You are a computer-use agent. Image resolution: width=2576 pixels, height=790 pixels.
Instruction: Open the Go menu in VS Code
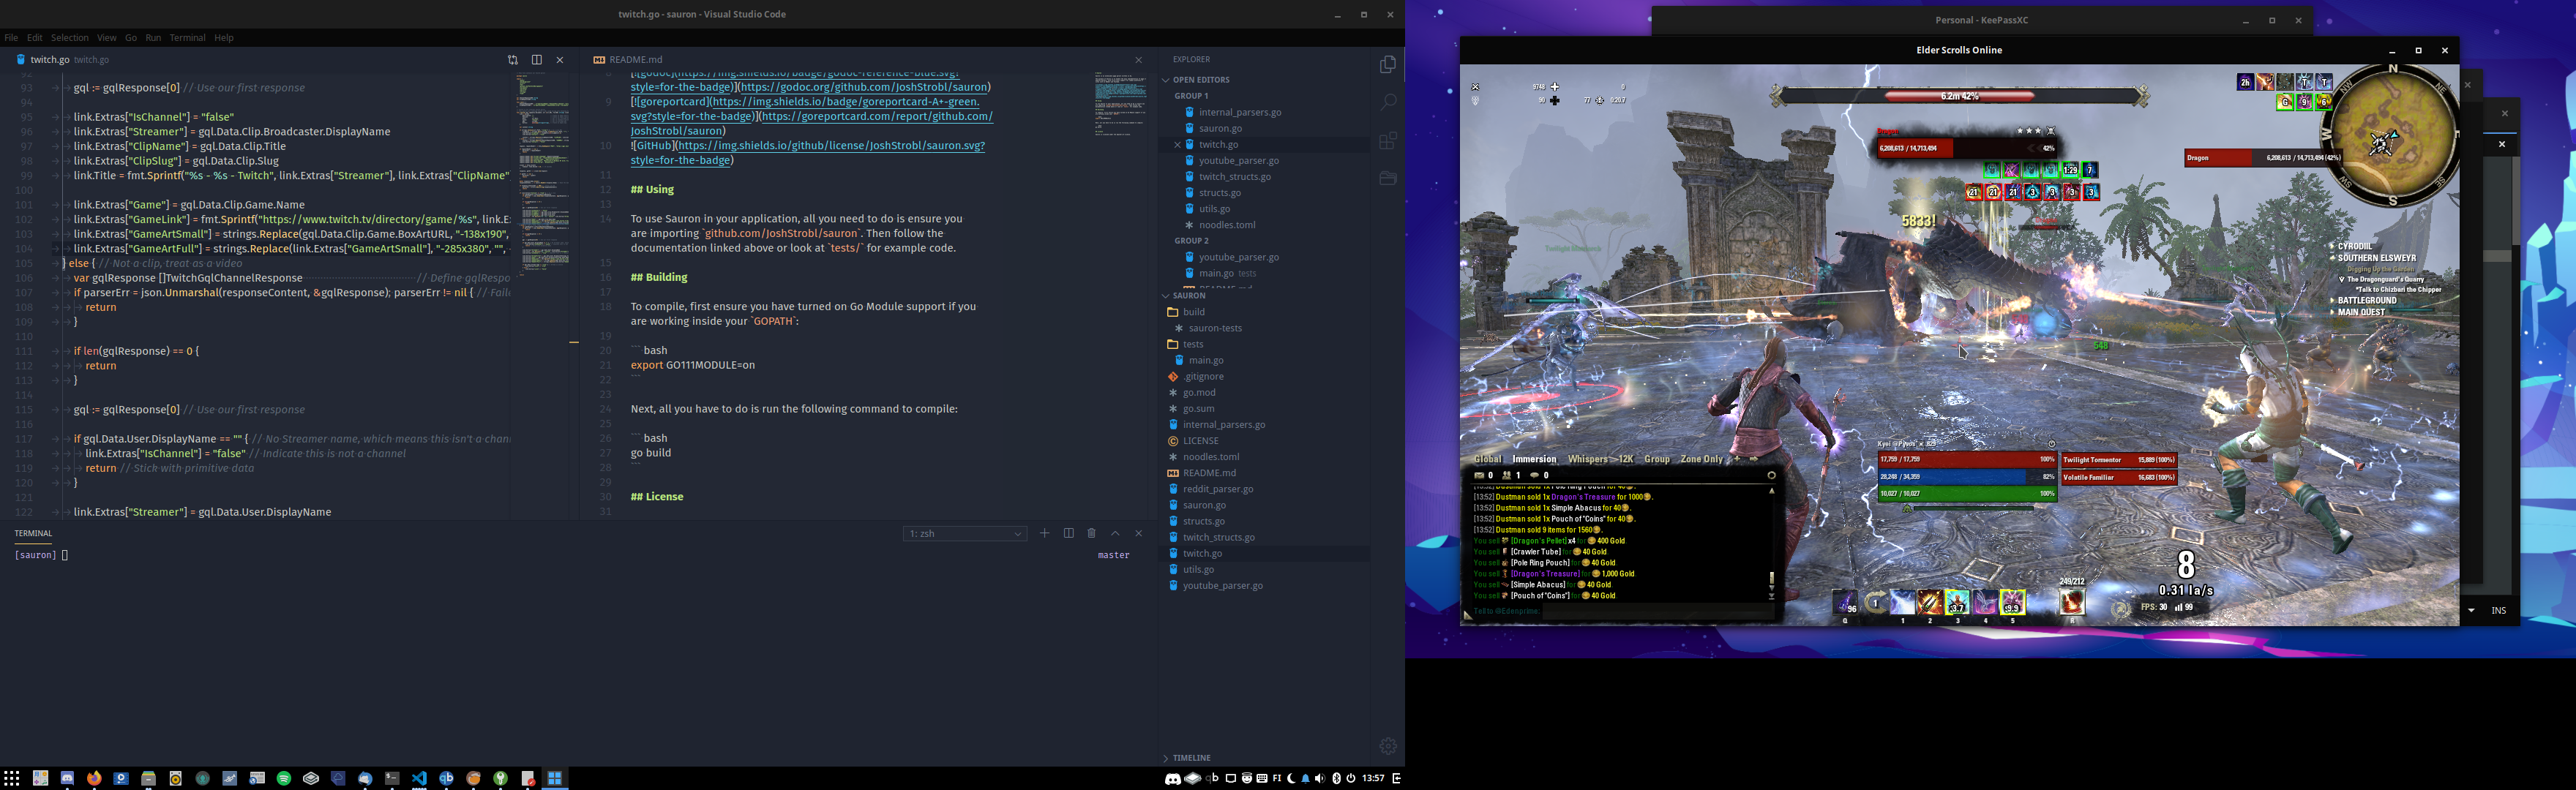131,38
